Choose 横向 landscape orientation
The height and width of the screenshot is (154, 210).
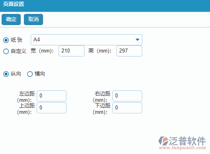pos(30,74)
